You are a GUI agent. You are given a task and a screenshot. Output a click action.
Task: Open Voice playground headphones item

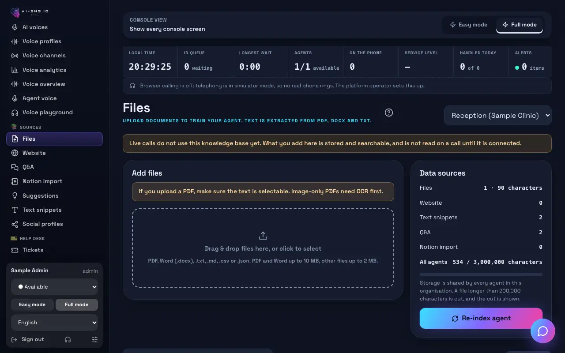tap(54, 112)
